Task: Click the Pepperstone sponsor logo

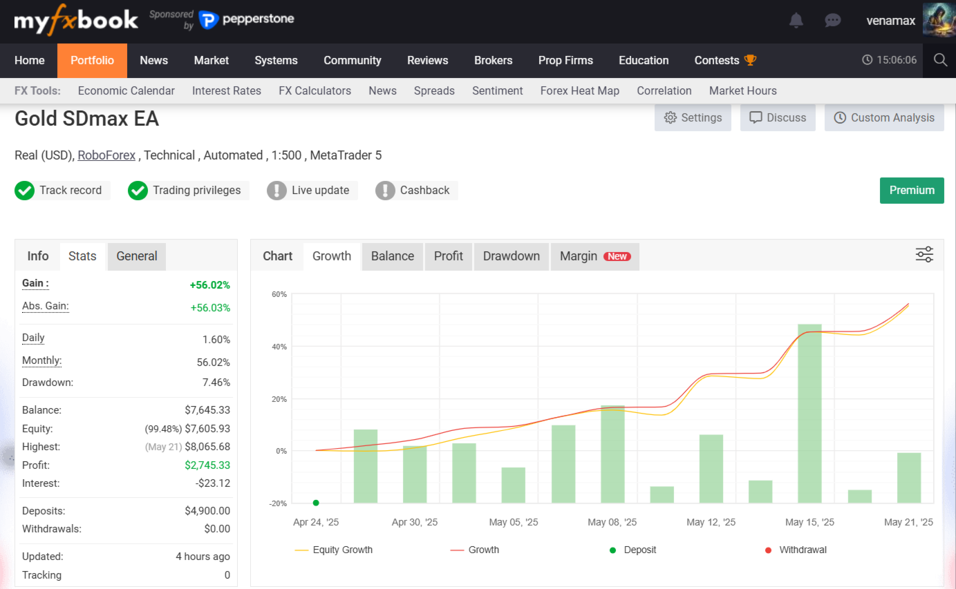Action: (247, 19)
